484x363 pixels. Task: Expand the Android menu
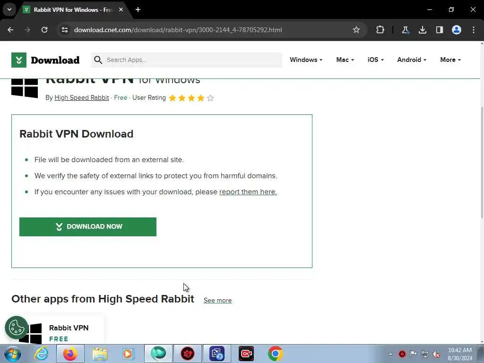[412, 60]
